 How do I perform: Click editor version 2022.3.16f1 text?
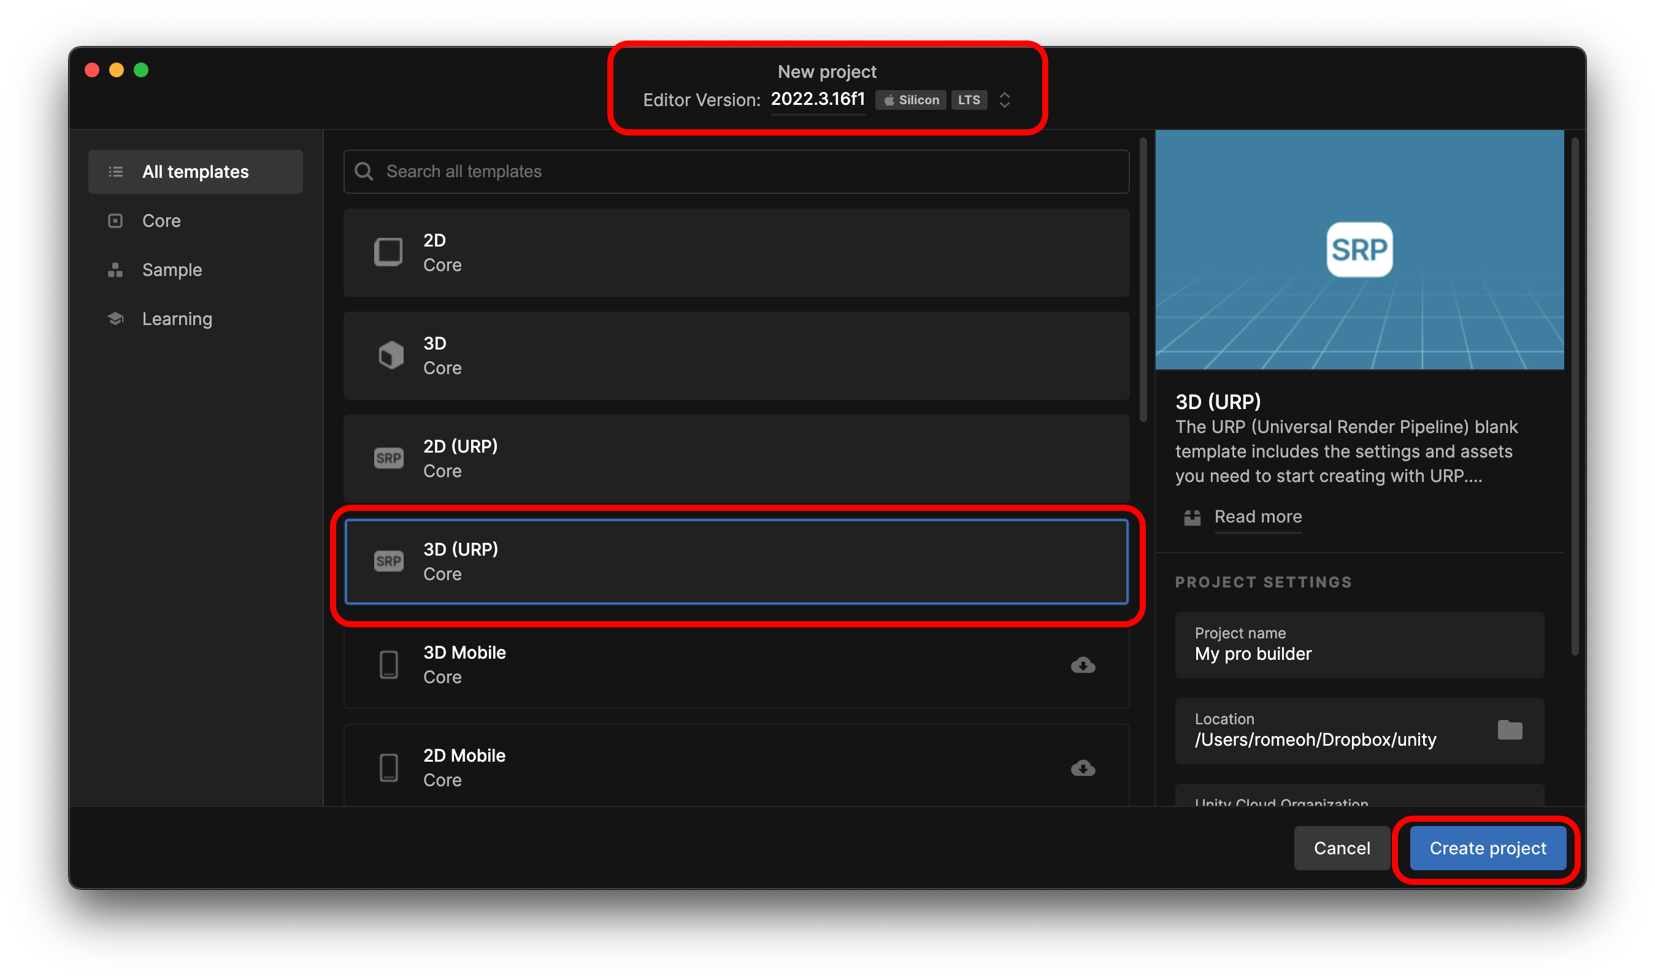(818, 99)
